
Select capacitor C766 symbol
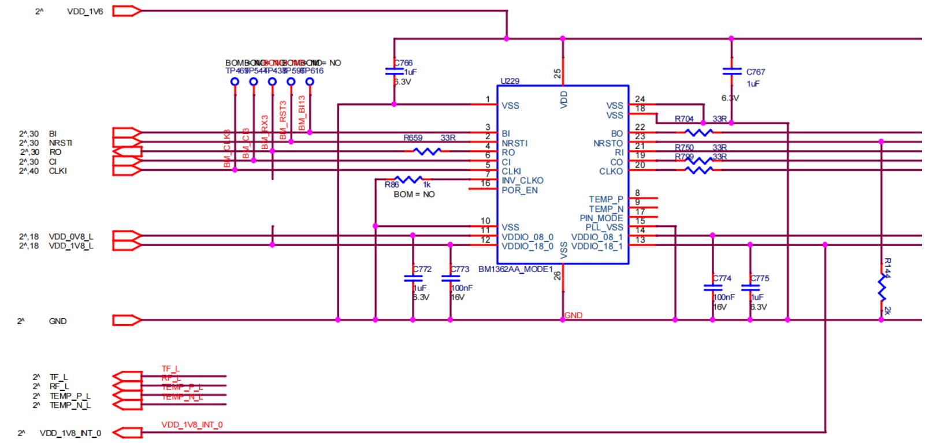tap(394, 72)
